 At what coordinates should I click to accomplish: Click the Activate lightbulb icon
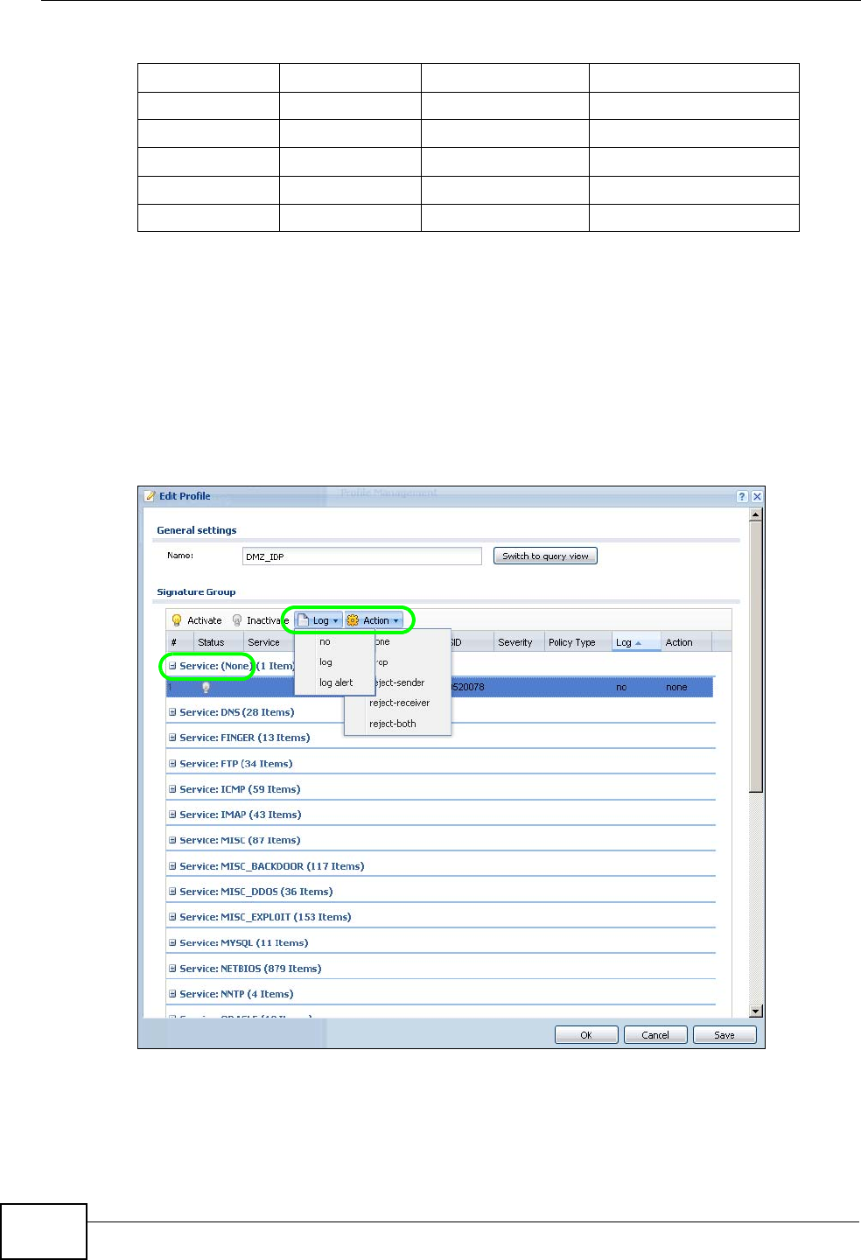point(177,620)
